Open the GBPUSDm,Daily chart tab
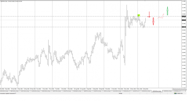Image resolution: width=188 pixels, height=101 pixels. tap(14, 91)
